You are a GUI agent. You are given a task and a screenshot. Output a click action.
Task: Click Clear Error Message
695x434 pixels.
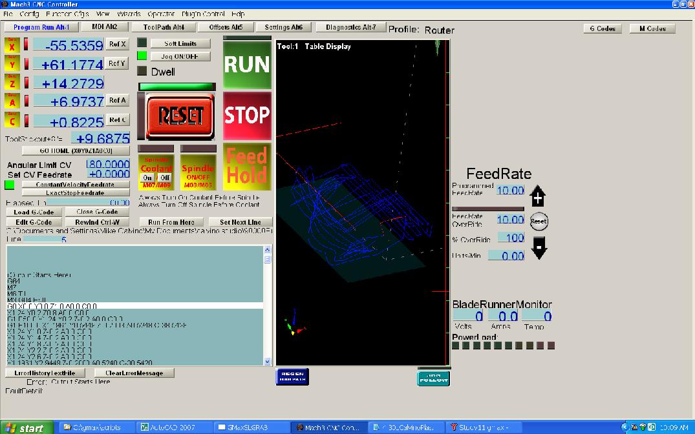click(x=134, y=373)
